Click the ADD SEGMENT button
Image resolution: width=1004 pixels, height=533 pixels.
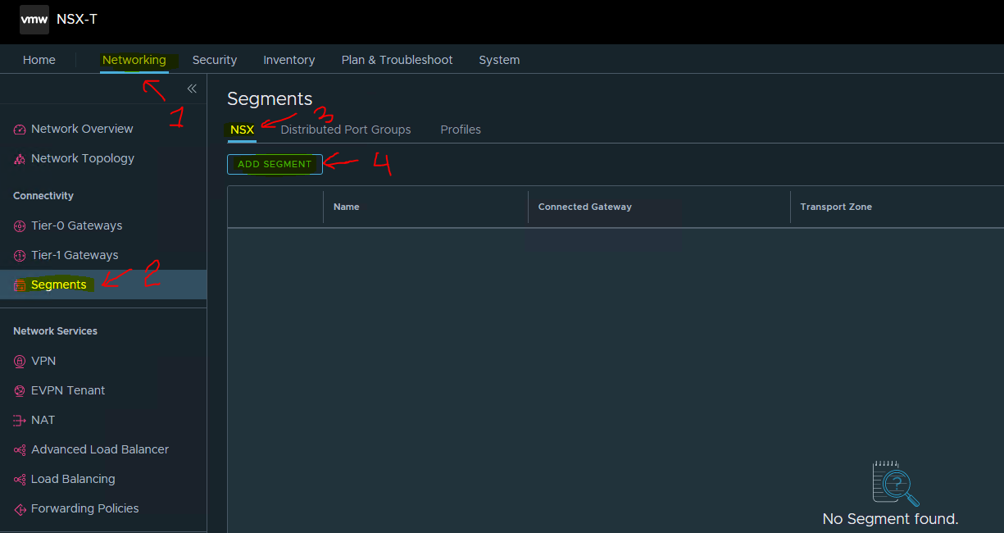275,164
